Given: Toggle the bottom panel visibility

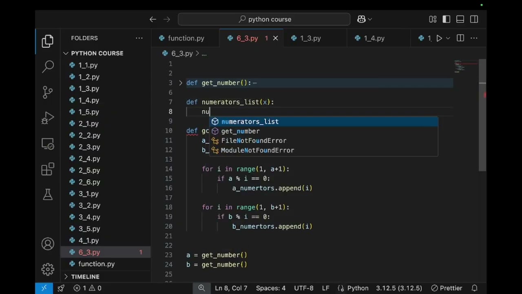Looking at the screenshot, I should [x=460, y=19].
